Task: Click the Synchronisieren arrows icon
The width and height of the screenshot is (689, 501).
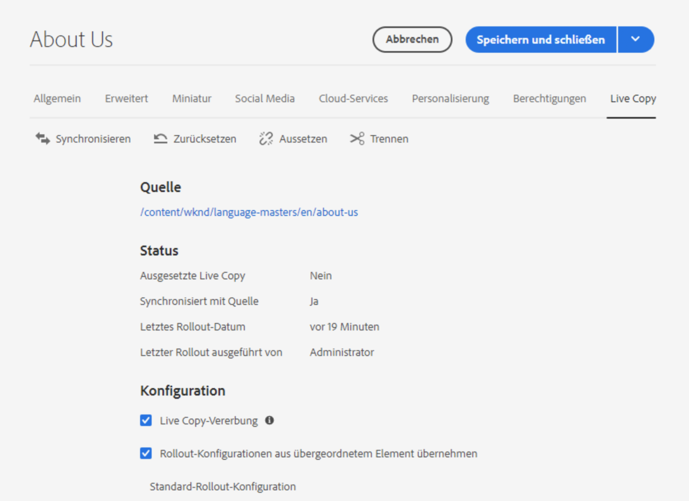Action: point(42,139)
